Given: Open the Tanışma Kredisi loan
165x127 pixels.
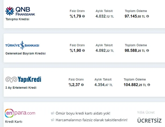Looking at the screenshot, I should click(x=17, y=19).
